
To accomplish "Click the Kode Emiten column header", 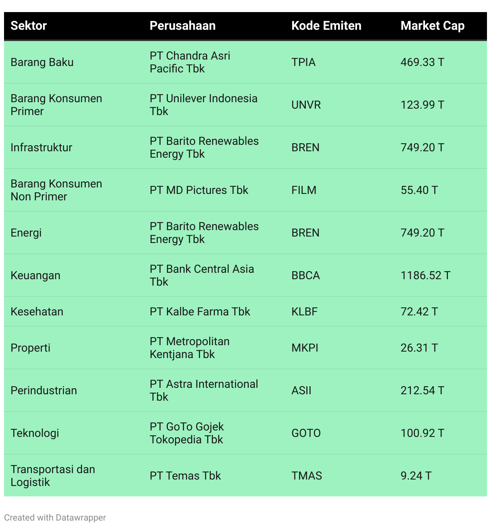I will point(326,26).
